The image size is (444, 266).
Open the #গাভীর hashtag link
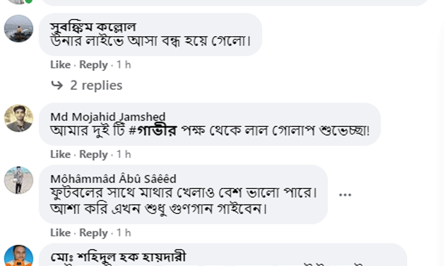pos(153,131)
